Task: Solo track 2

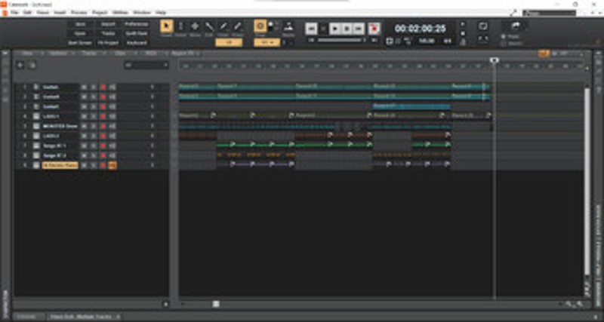Action: (93, 97)
